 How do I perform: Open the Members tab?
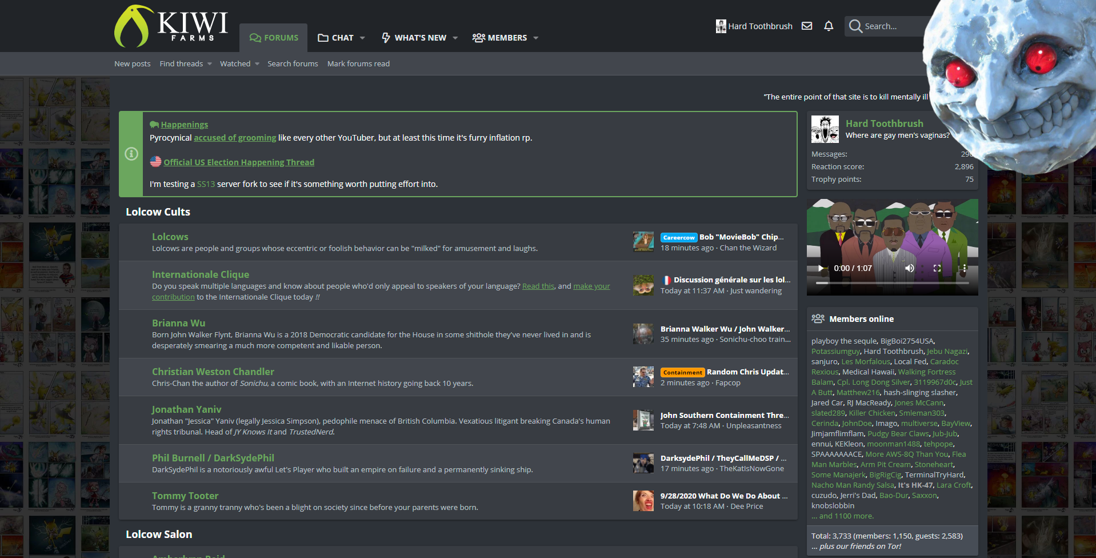point(499,38)
